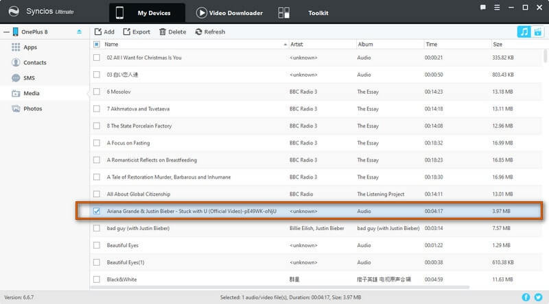Click the phone icon in My Devices tab
549x304 pixels.
[x=119, y=13]
